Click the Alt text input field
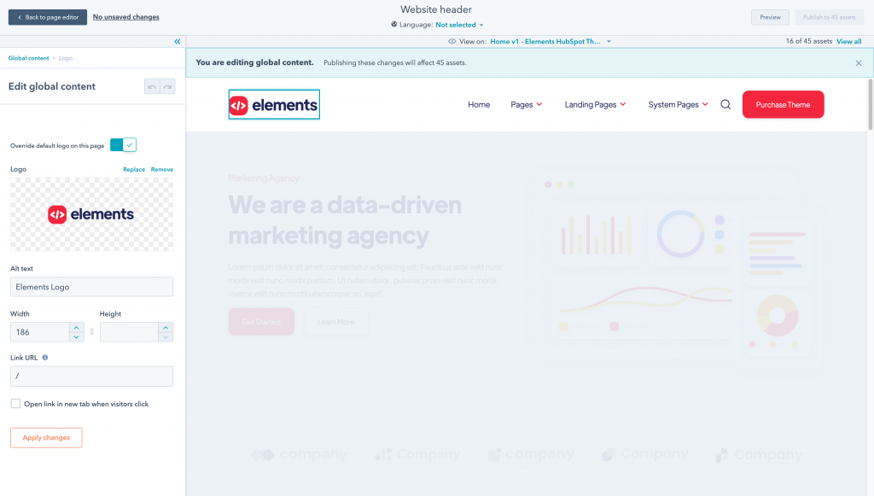The image size is (874, 496). [91, 287]
